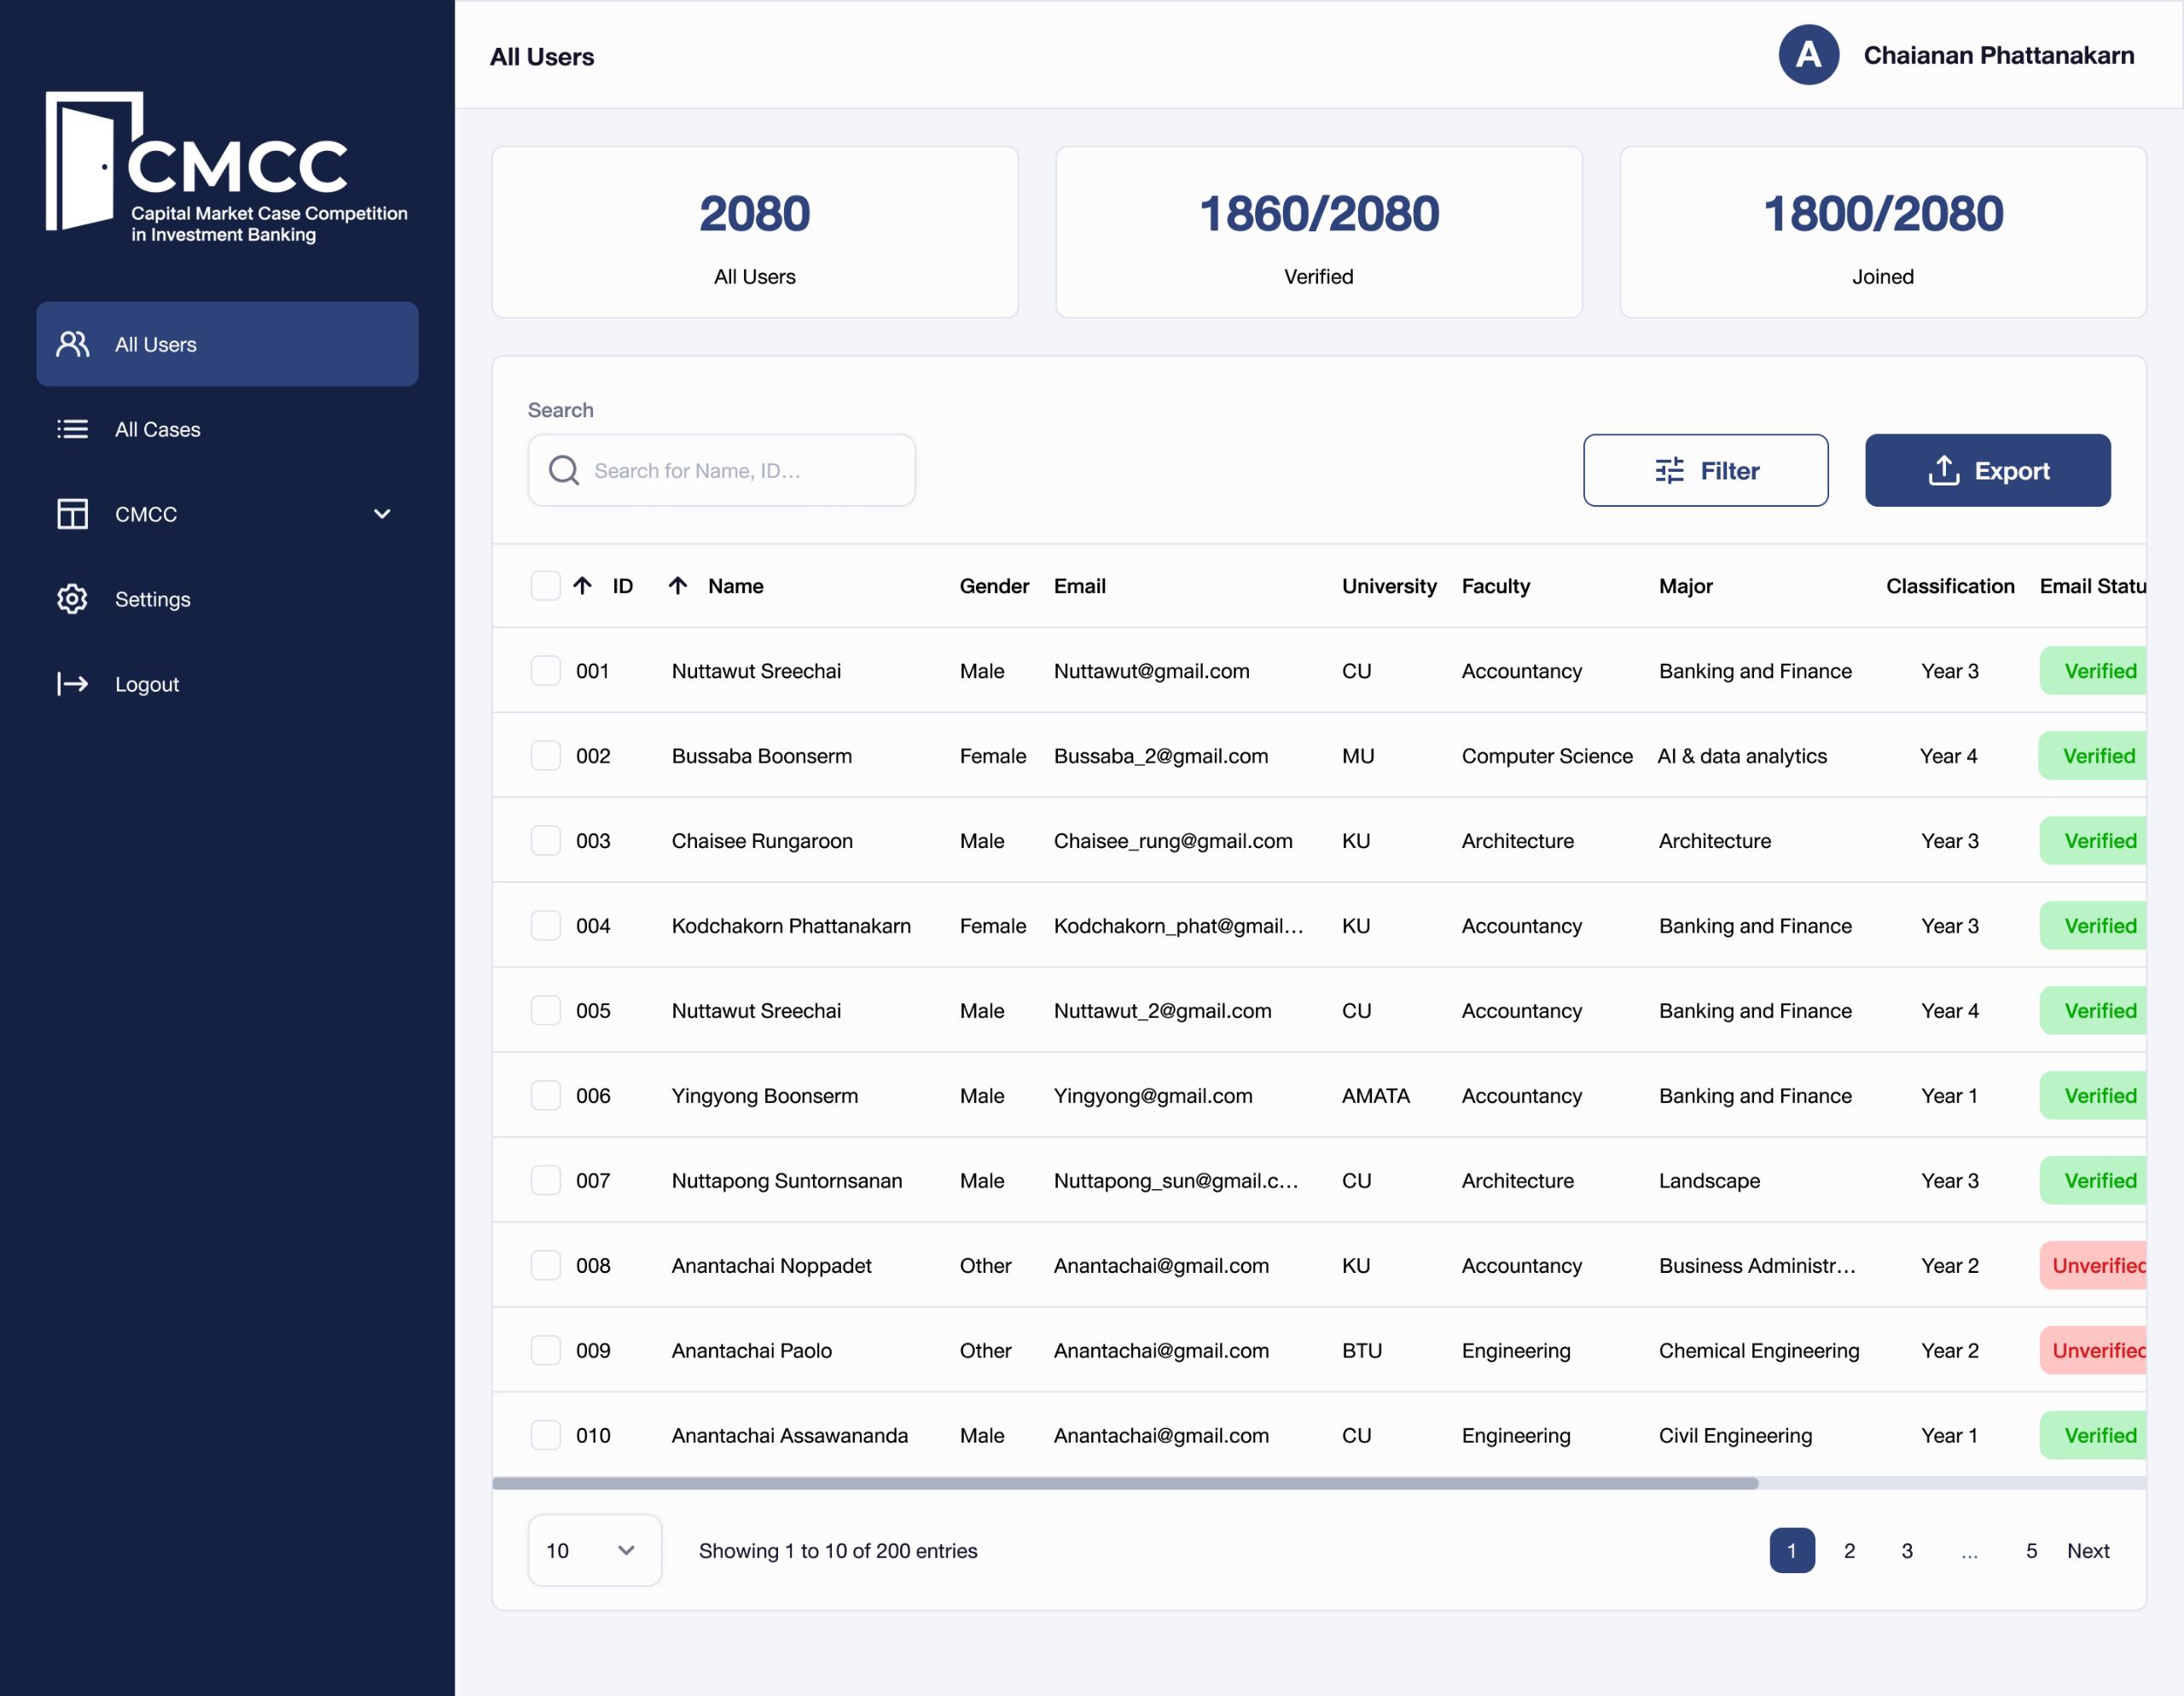The height and width of the screenshot is (1696, 2184).
Task: Open the entries per page dropdown
Action: tap(592, 1551)
